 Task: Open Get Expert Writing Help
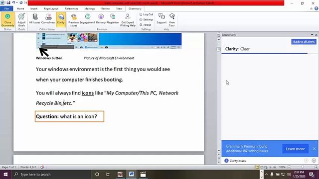[x=128, y=20]
